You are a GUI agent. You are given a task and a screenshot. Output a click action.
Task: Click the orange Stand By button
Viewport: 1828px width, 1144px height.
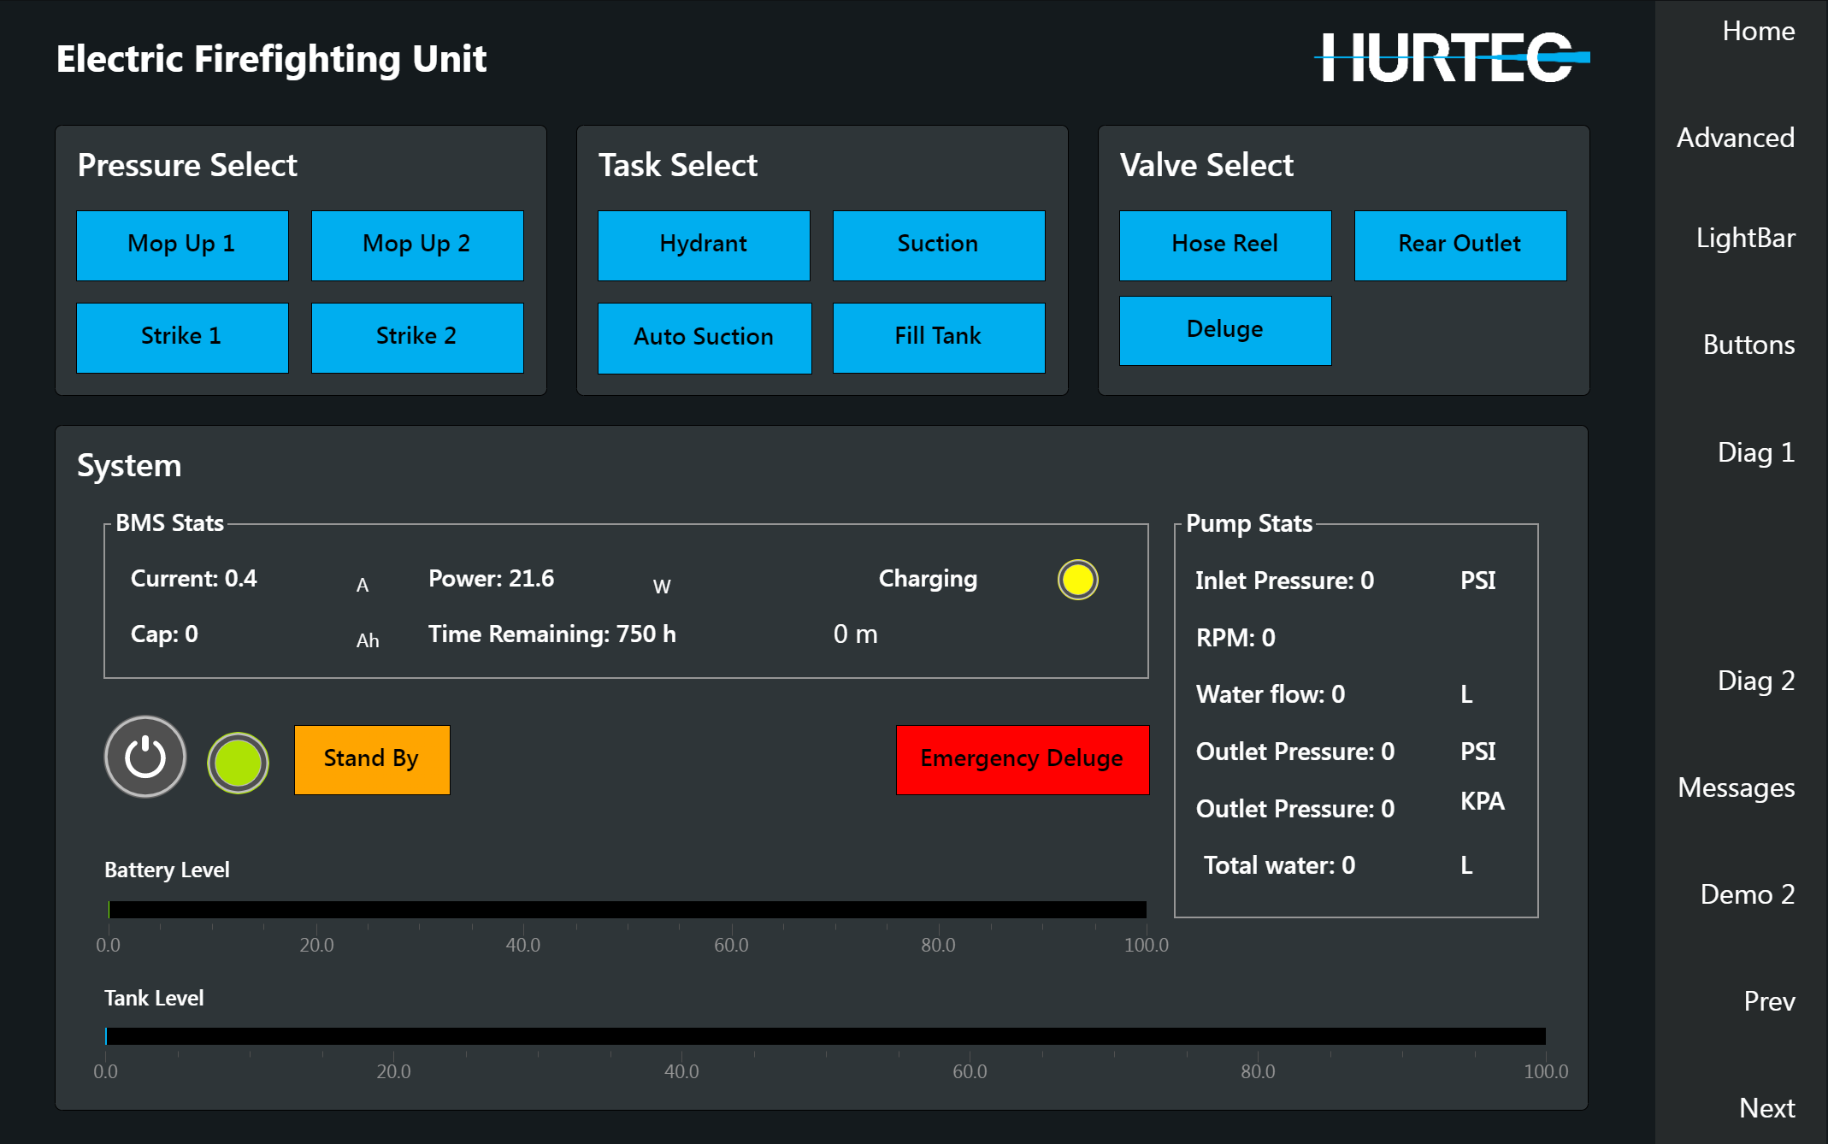point(372,760)
